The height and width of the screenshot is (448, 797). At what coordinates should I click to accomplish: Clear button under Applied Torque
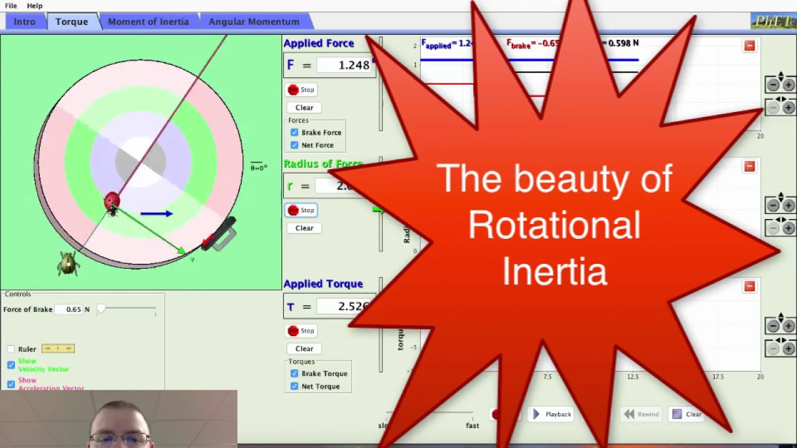(x=304, y=349)
